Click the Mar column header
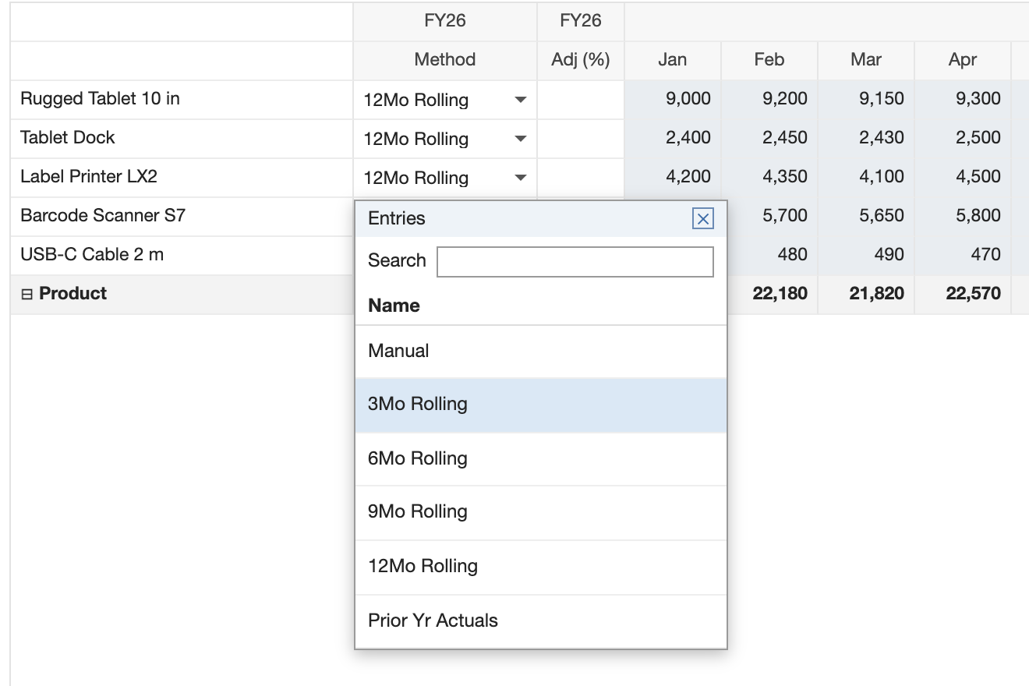Image resolution: width=1029 pixels, height=686 pixels. [866, 60]
